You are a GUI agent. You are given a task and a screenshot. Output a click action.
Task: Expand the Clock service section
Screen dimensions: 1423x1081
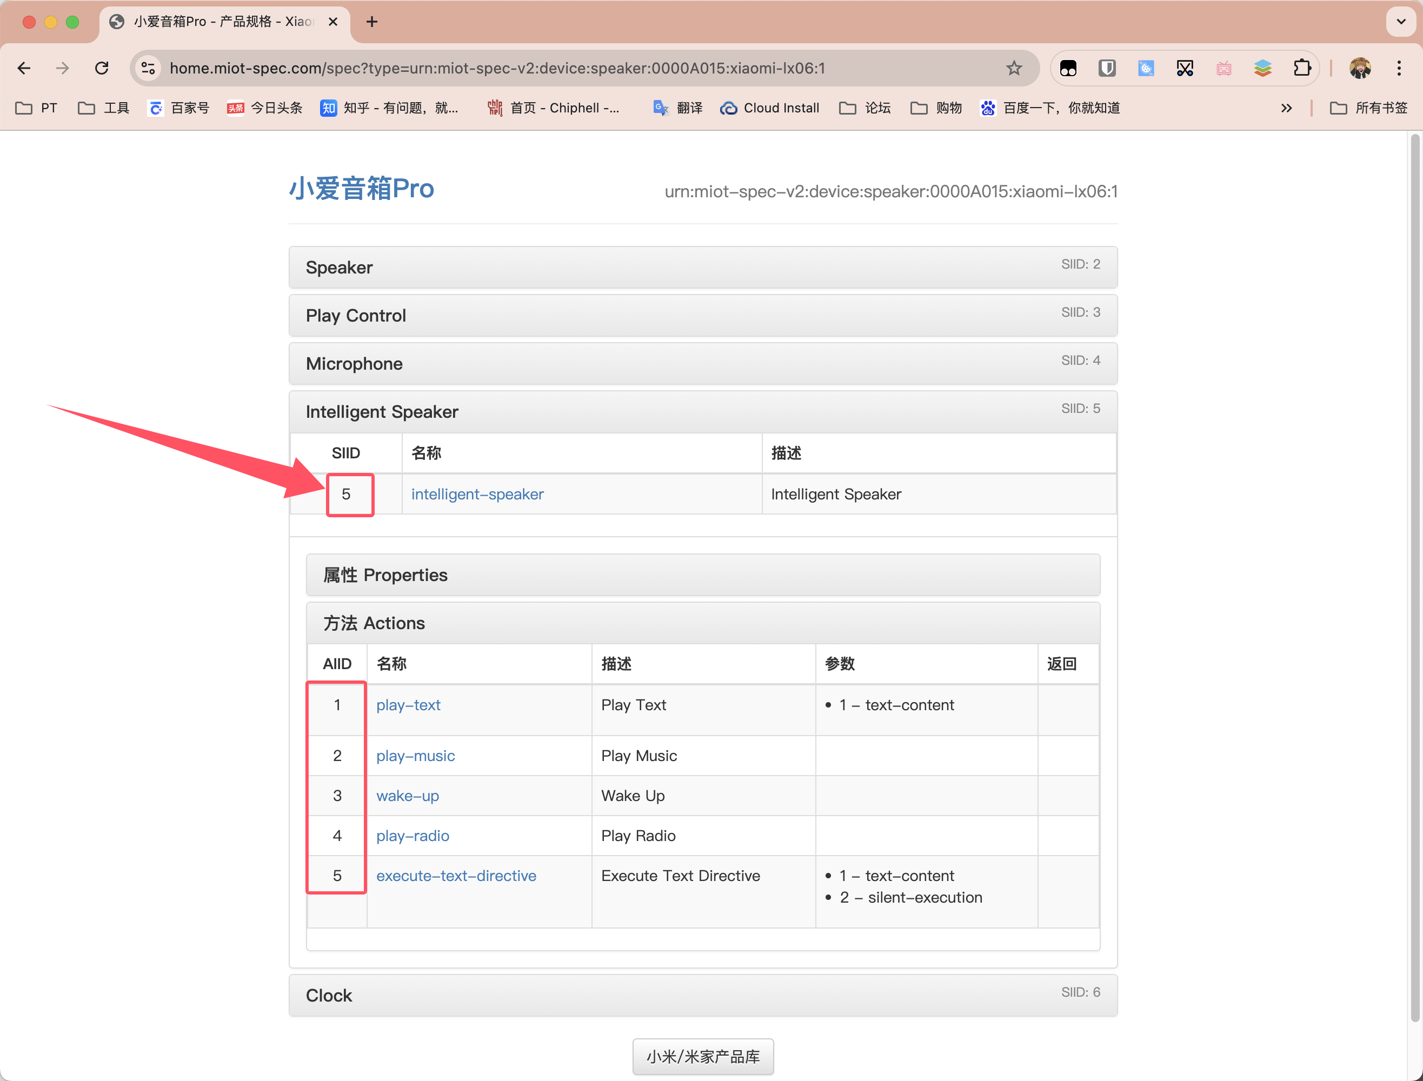coord(703,996)
